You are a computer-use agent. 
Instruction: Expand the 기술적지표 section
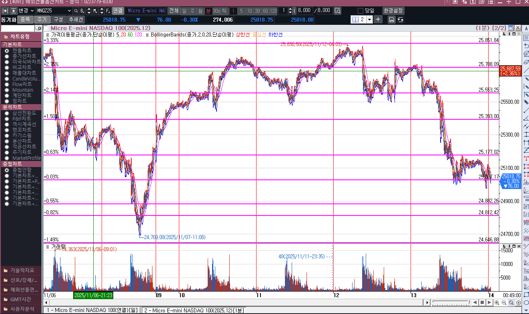click(20, 270)
